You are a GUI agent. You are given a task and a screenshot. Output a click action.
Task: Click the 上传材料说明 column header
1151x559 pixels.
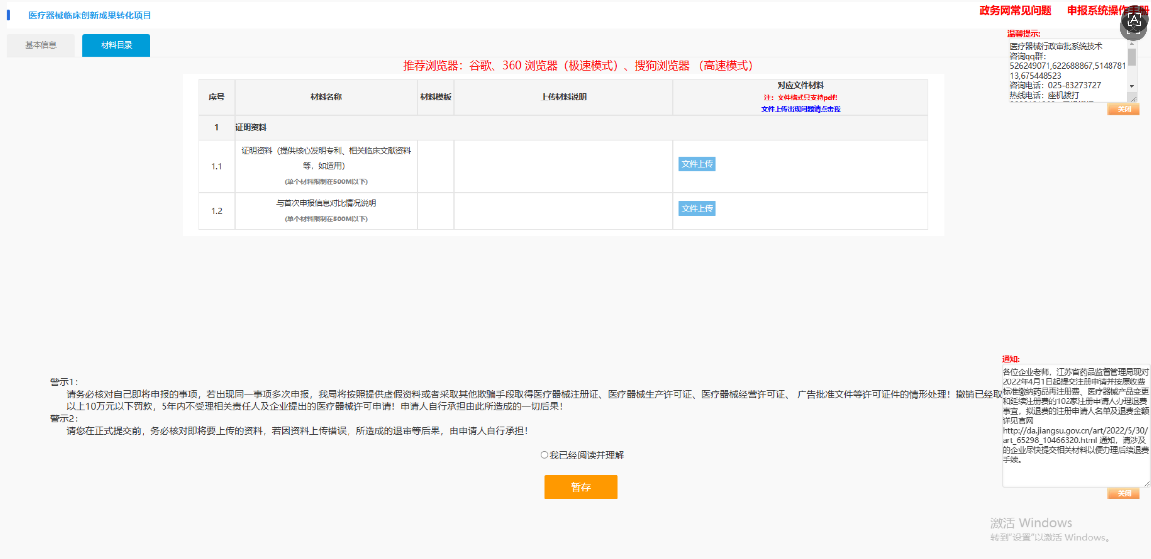pos(563,97)
